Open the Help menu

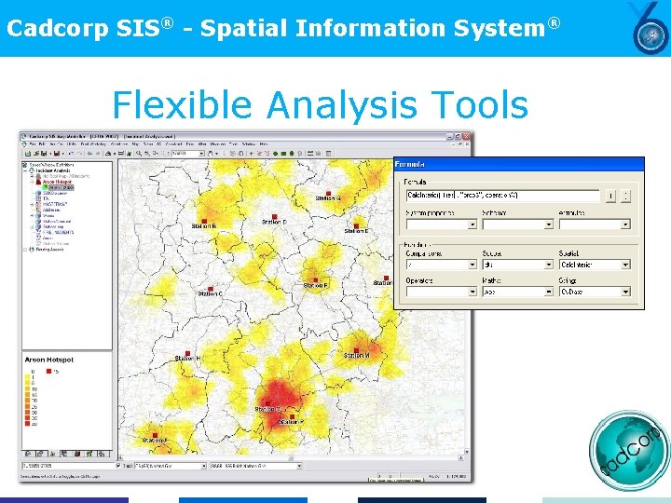[x=264, y=144]
